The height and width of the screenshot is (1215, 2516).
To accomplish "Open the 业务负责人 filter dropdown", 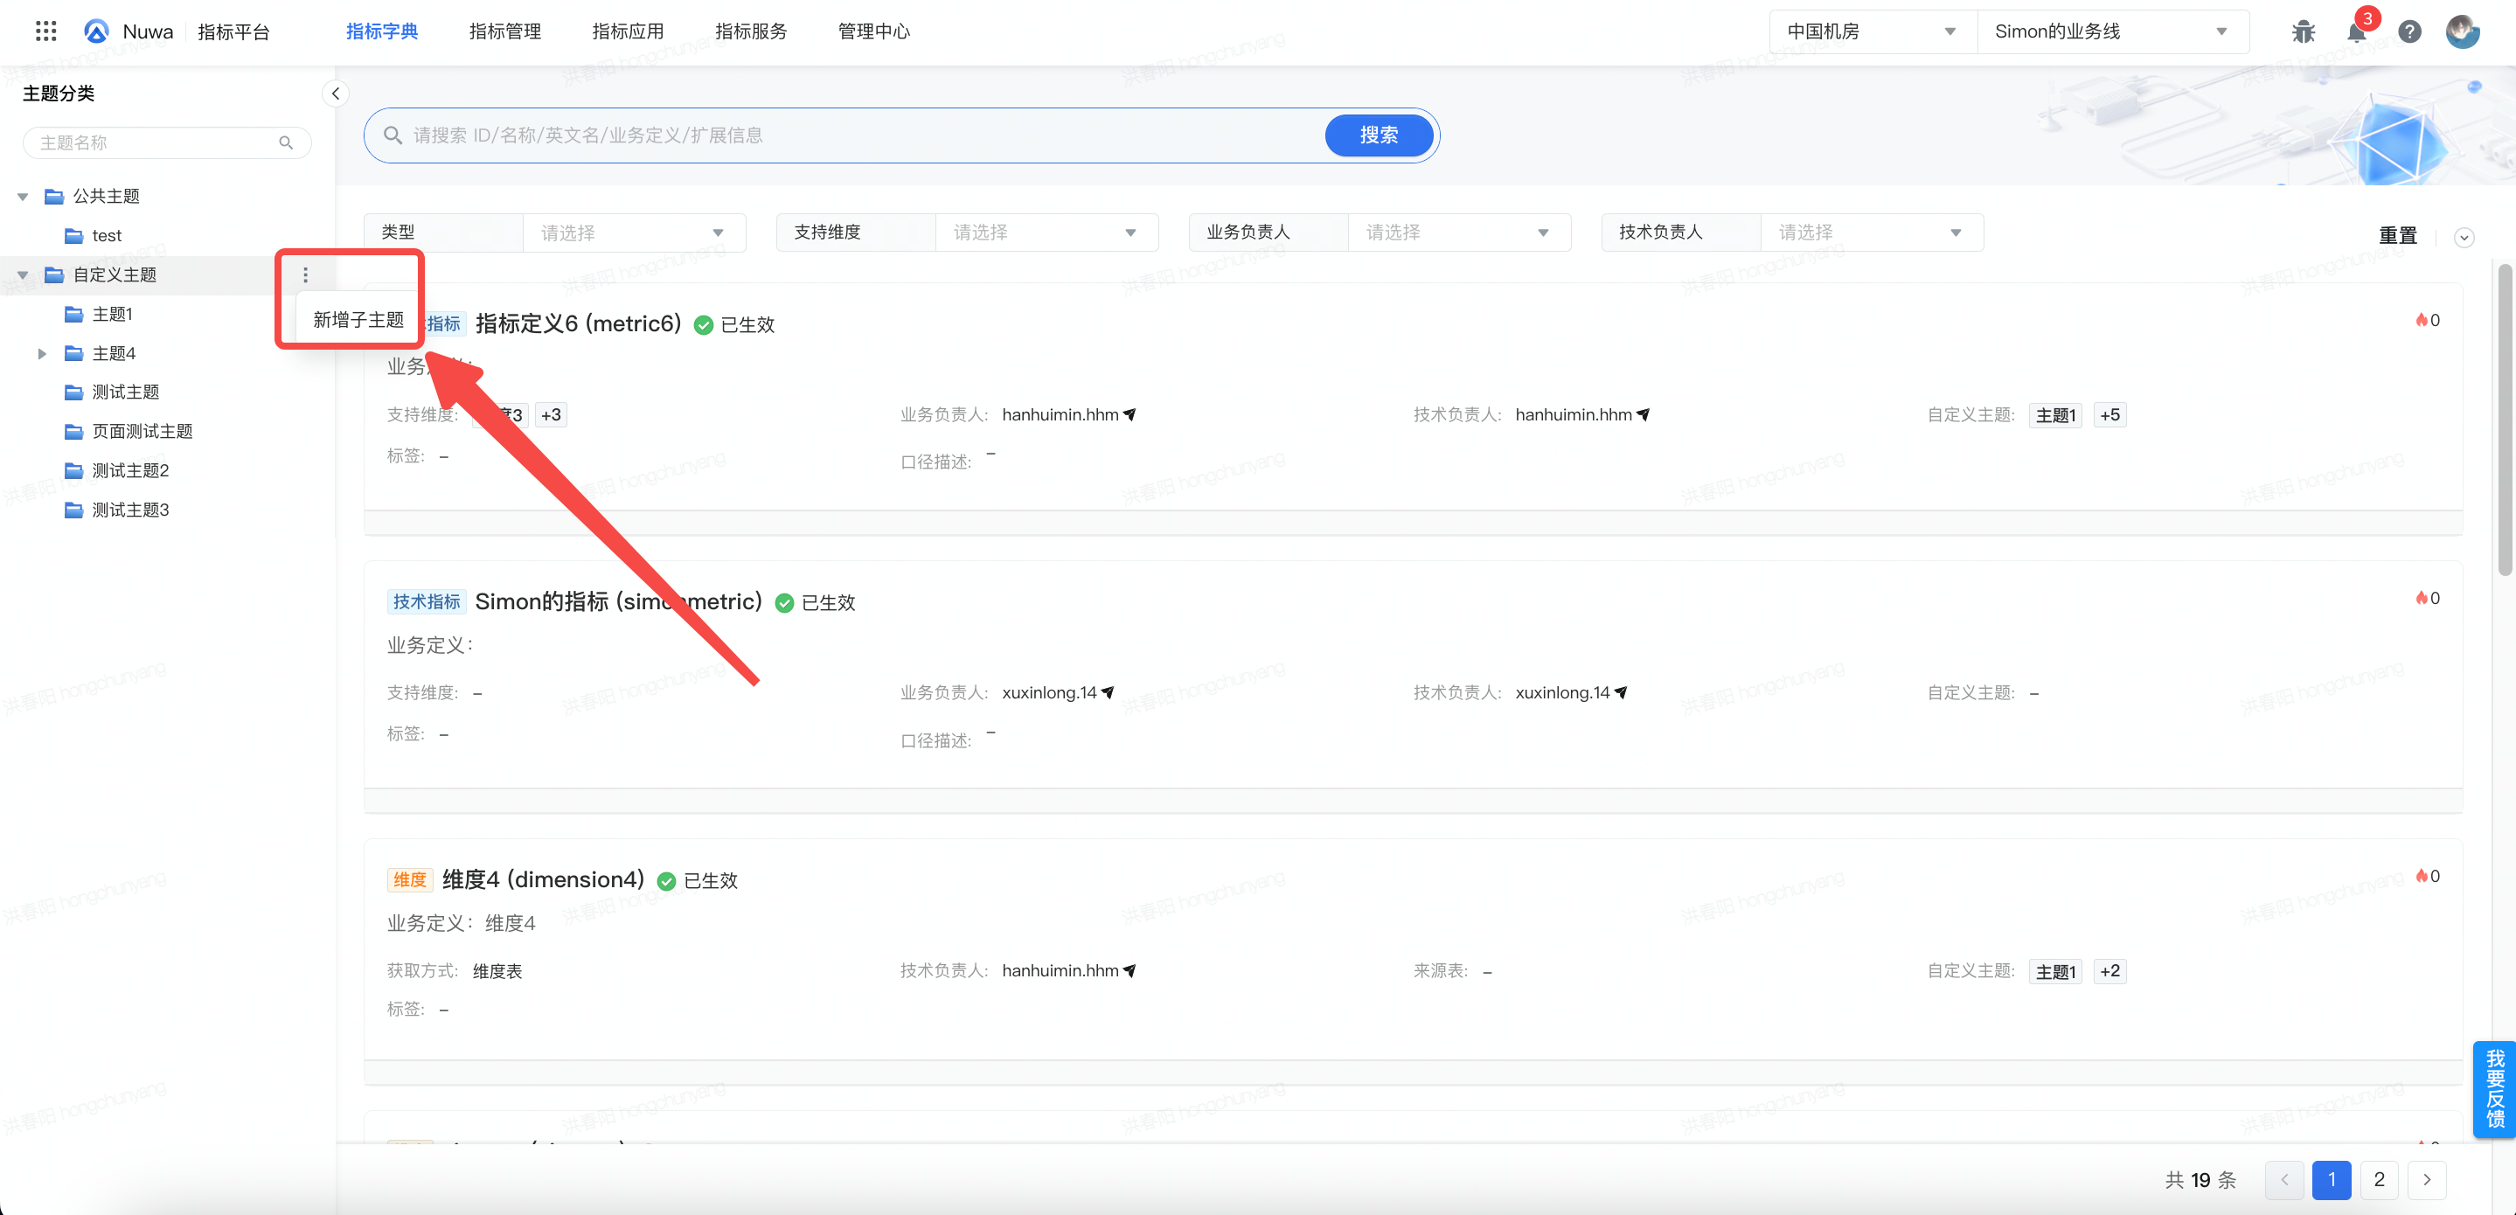I will click(x=1459, y=233).
